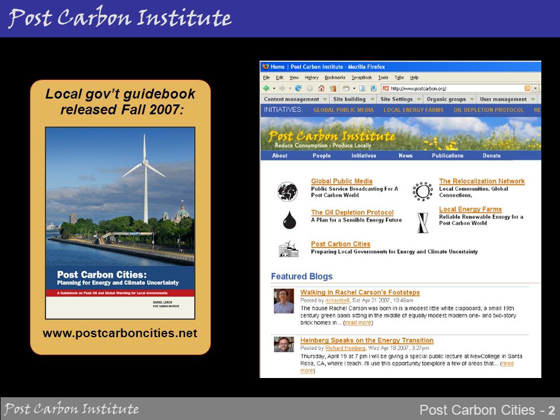
Task: Open the forward button history dropdown arrow
Action: click(x=290, y=89)
